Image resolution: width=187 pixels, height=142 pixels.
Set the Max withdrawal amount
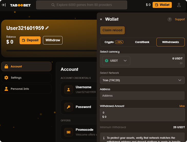pyautogui.click(x=182, y=106)
